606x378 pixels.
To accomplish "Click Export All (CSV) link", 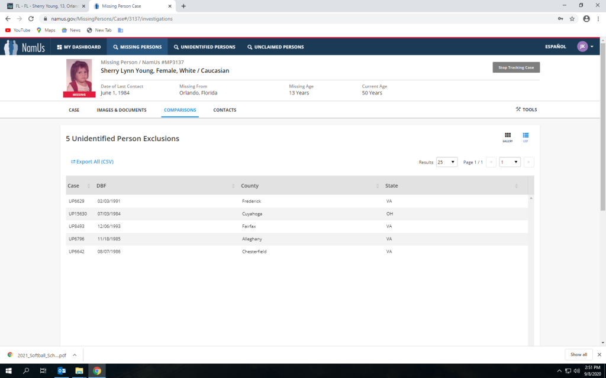I will point(92,161).
